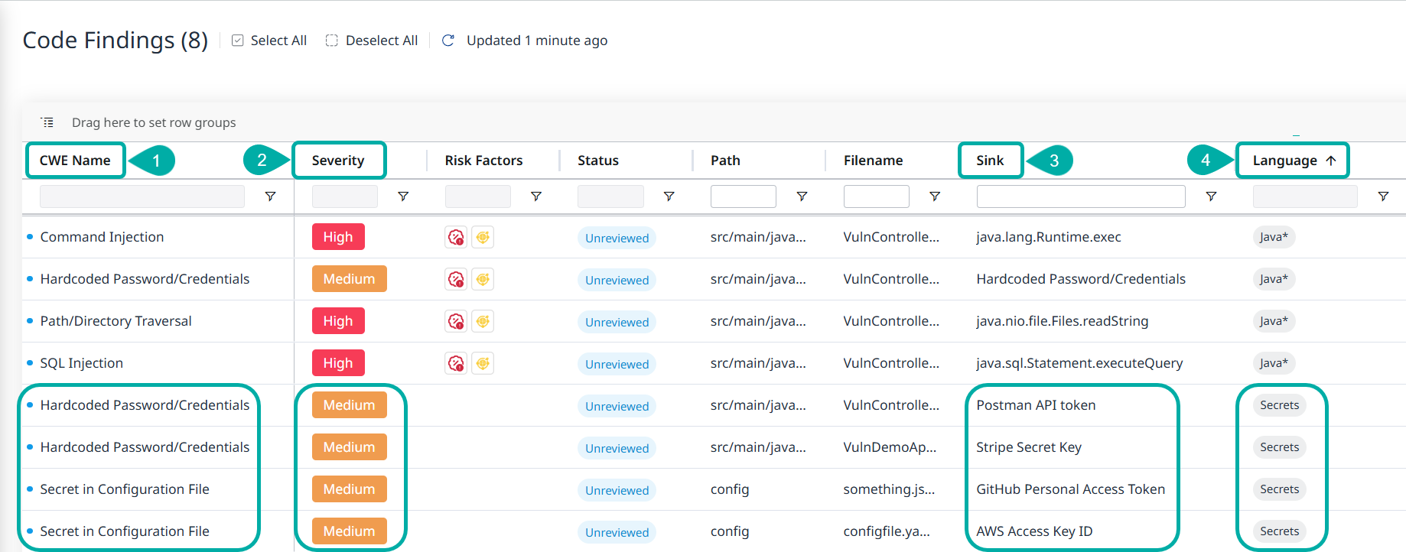This screenshot has width=1406, height=552.
Task: Click the refresh icon beside Updated text
Action: (x=448, y=41)
